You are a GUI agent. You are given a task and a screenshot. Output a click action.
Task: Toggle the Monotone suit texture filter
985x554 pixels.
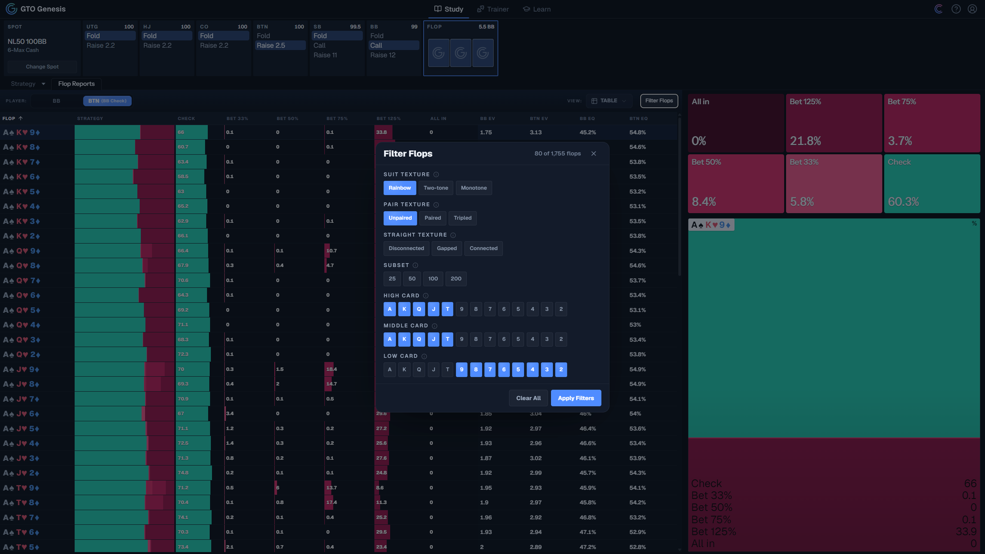pyautogui.click(x=474, y=188)
